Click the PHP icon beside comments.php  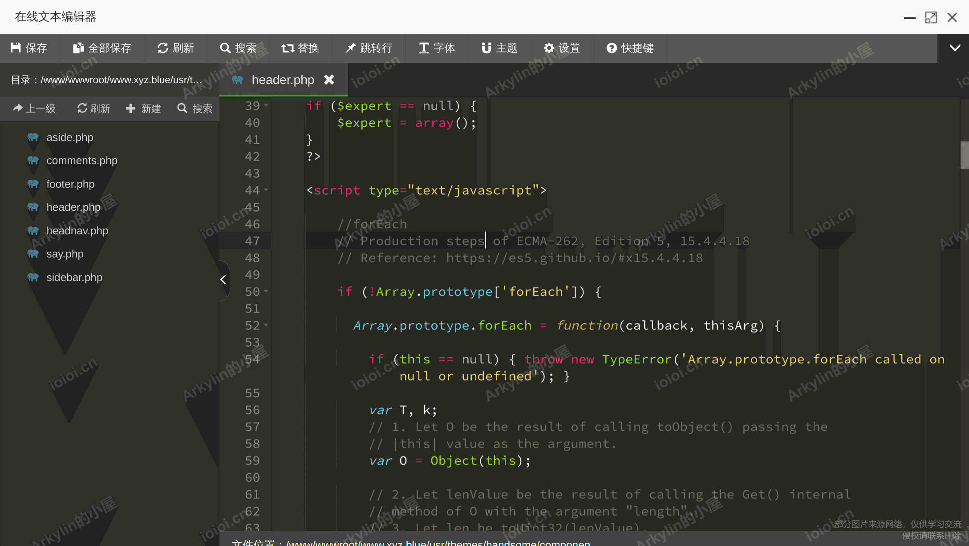pyautogui.click(x=33, y=161)
